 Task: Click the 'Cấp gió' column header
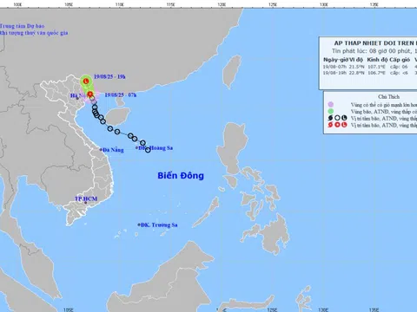[x=400, y=60]
